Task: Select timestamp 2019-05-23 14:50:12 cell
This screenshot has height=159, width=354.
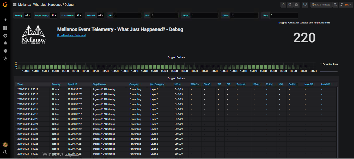Action: 28,89
